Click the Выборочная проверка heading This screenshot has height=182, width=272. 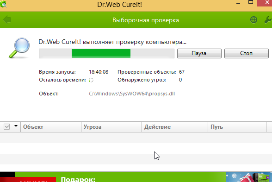146,20
